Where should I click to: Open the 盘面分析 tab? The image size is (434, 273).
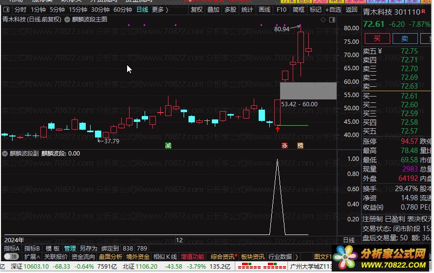111,257
